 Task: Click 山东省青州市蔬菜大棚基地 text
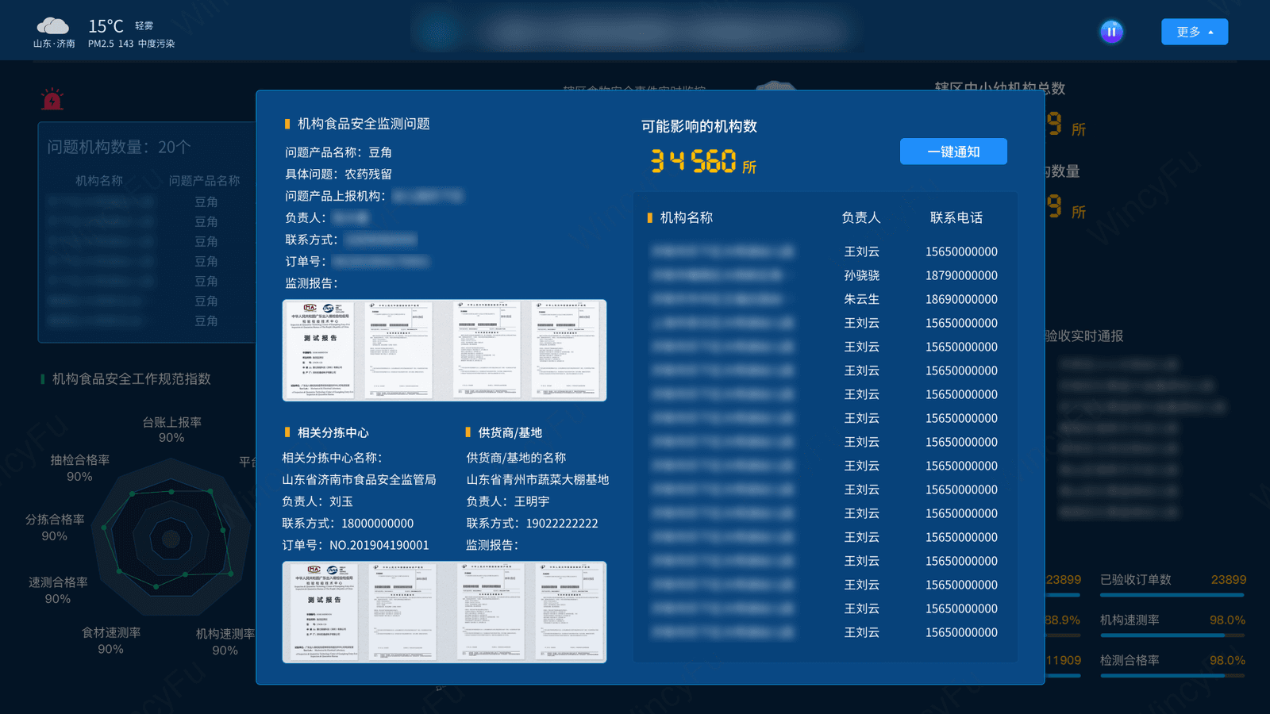(x=537, y=479)
